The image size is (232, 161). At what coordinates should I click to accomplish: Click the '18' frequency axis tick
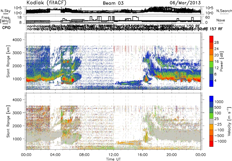point(19,17)
